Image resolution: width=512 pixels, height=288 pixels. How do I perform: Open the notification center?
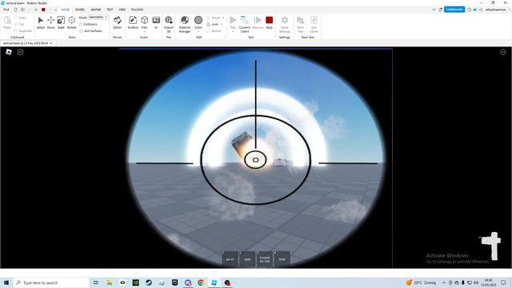point(503,282)
